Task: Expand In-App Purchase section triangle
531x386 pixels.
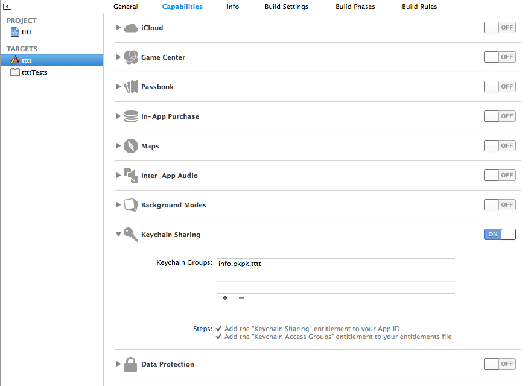Action: [118, 116]
